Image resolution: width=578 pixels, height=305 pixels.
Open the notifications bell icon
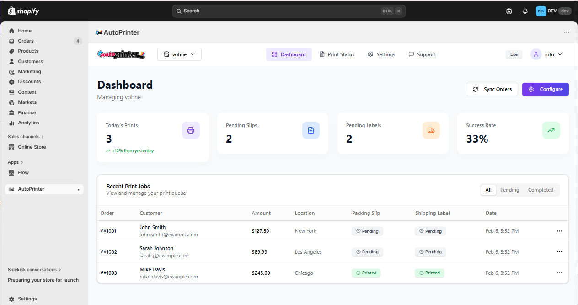[525, 11]
